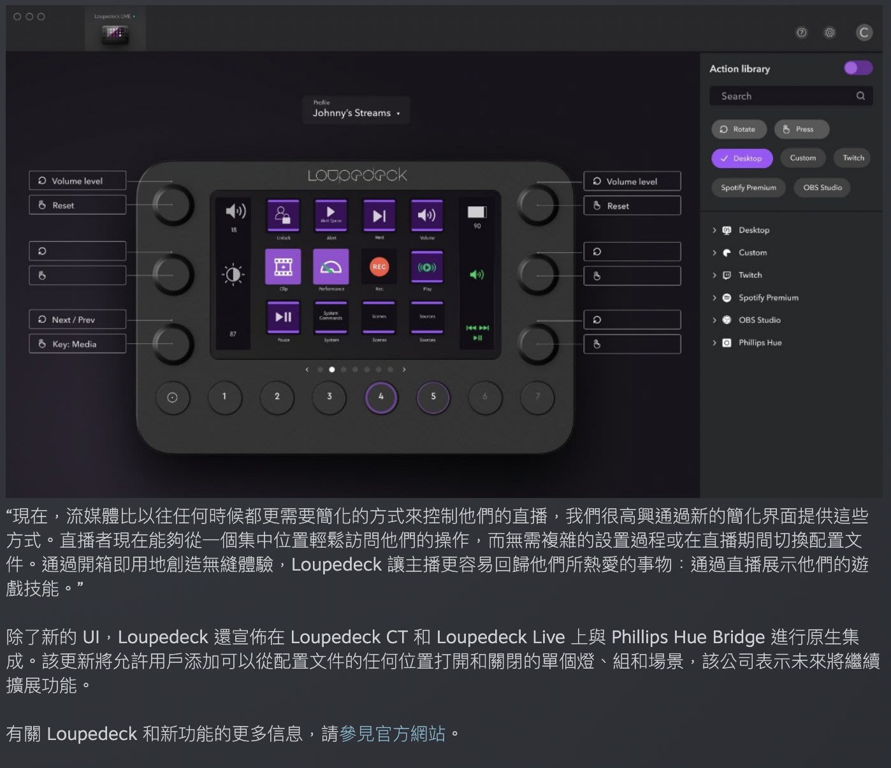Select workspace button 1 on device
891x768 pixels.
pos(224,397)
